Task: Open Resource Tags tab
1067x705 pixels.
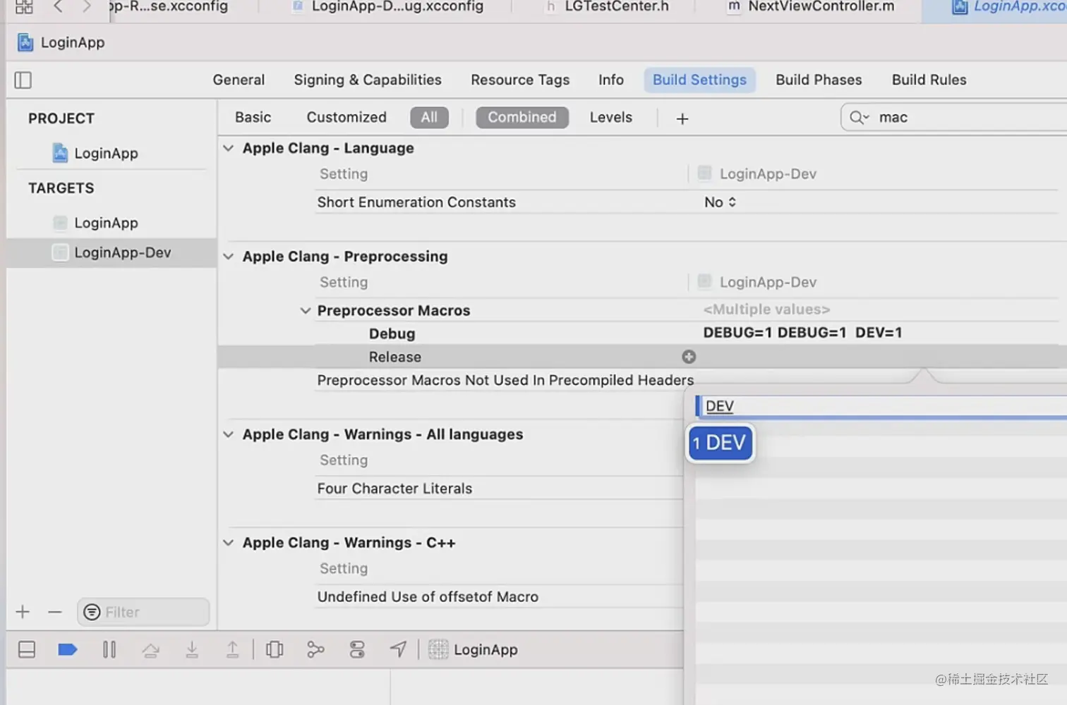Action: (520, 80)
